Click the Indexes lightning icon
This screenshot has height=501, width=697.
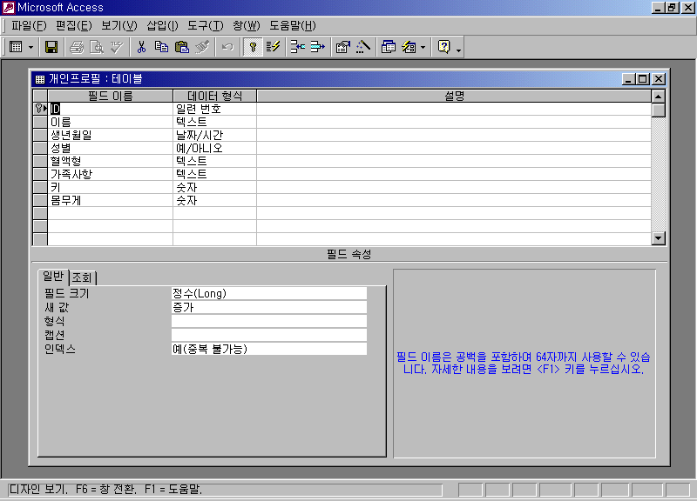(273, 47)
